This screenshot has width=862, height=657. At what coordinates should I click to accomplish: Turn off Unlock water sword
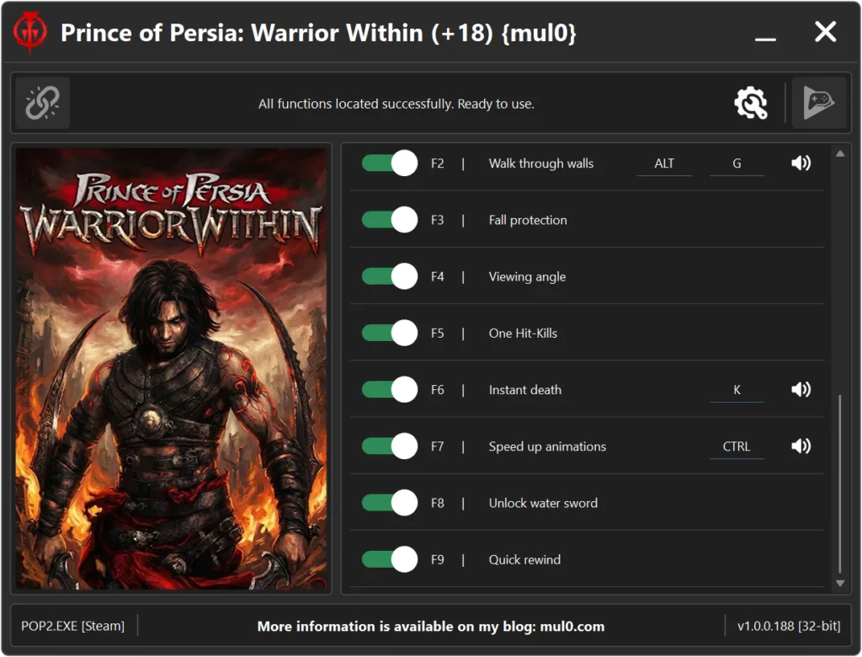388,502
